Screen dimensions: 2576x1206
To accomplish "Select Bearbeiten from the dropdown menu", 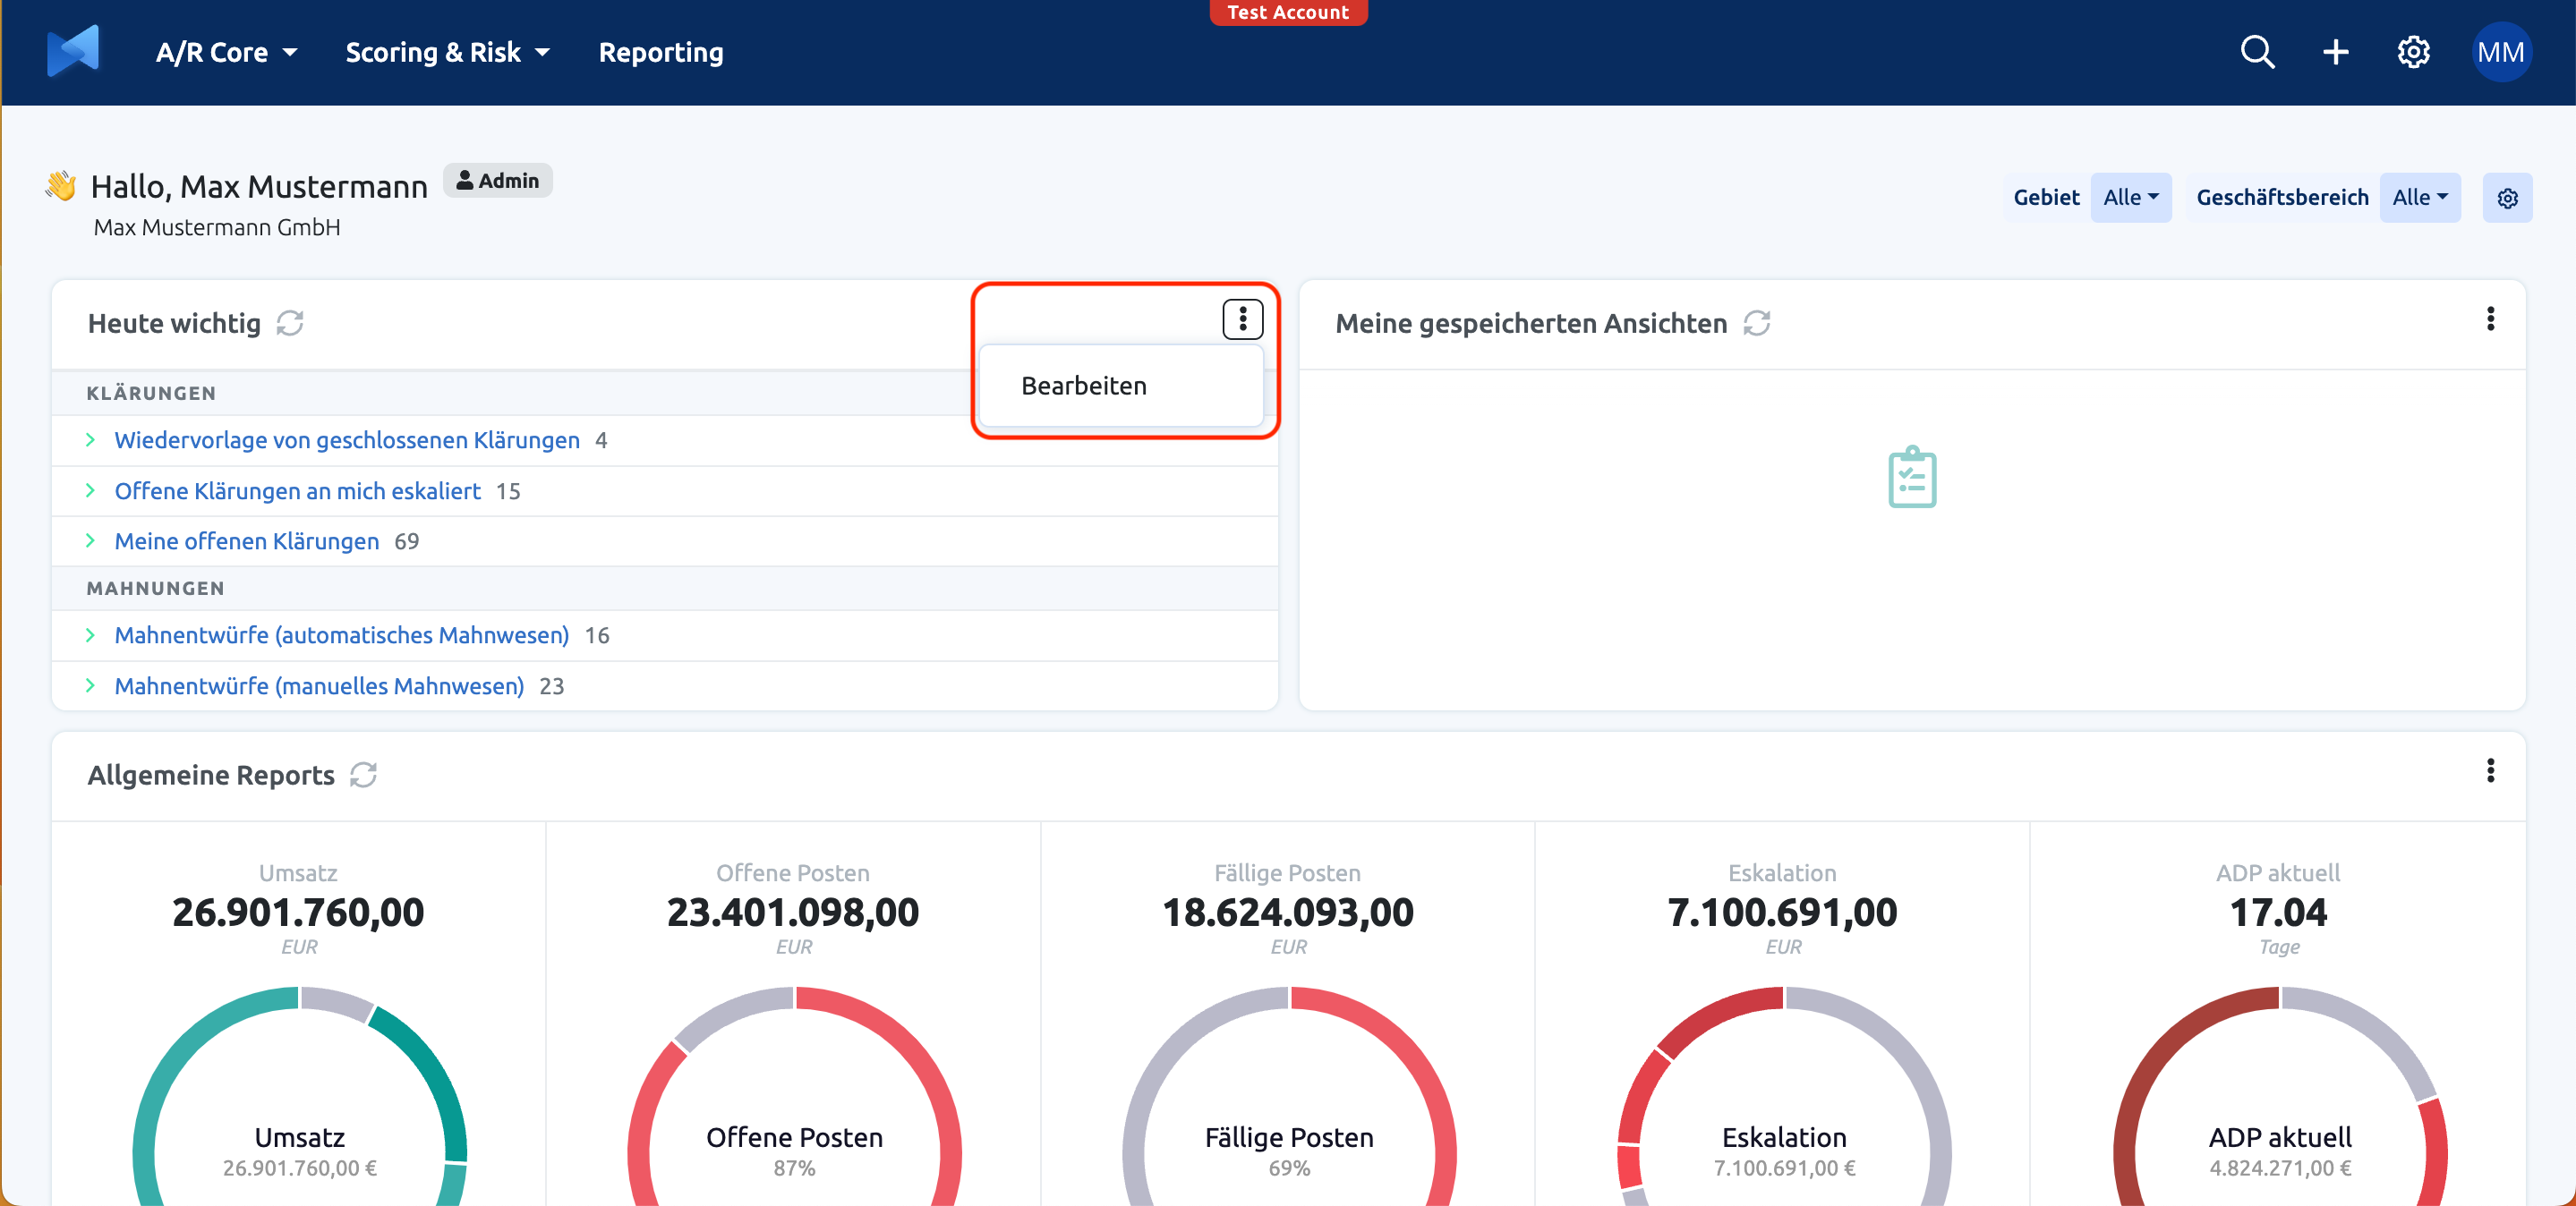I will 1121,386.
